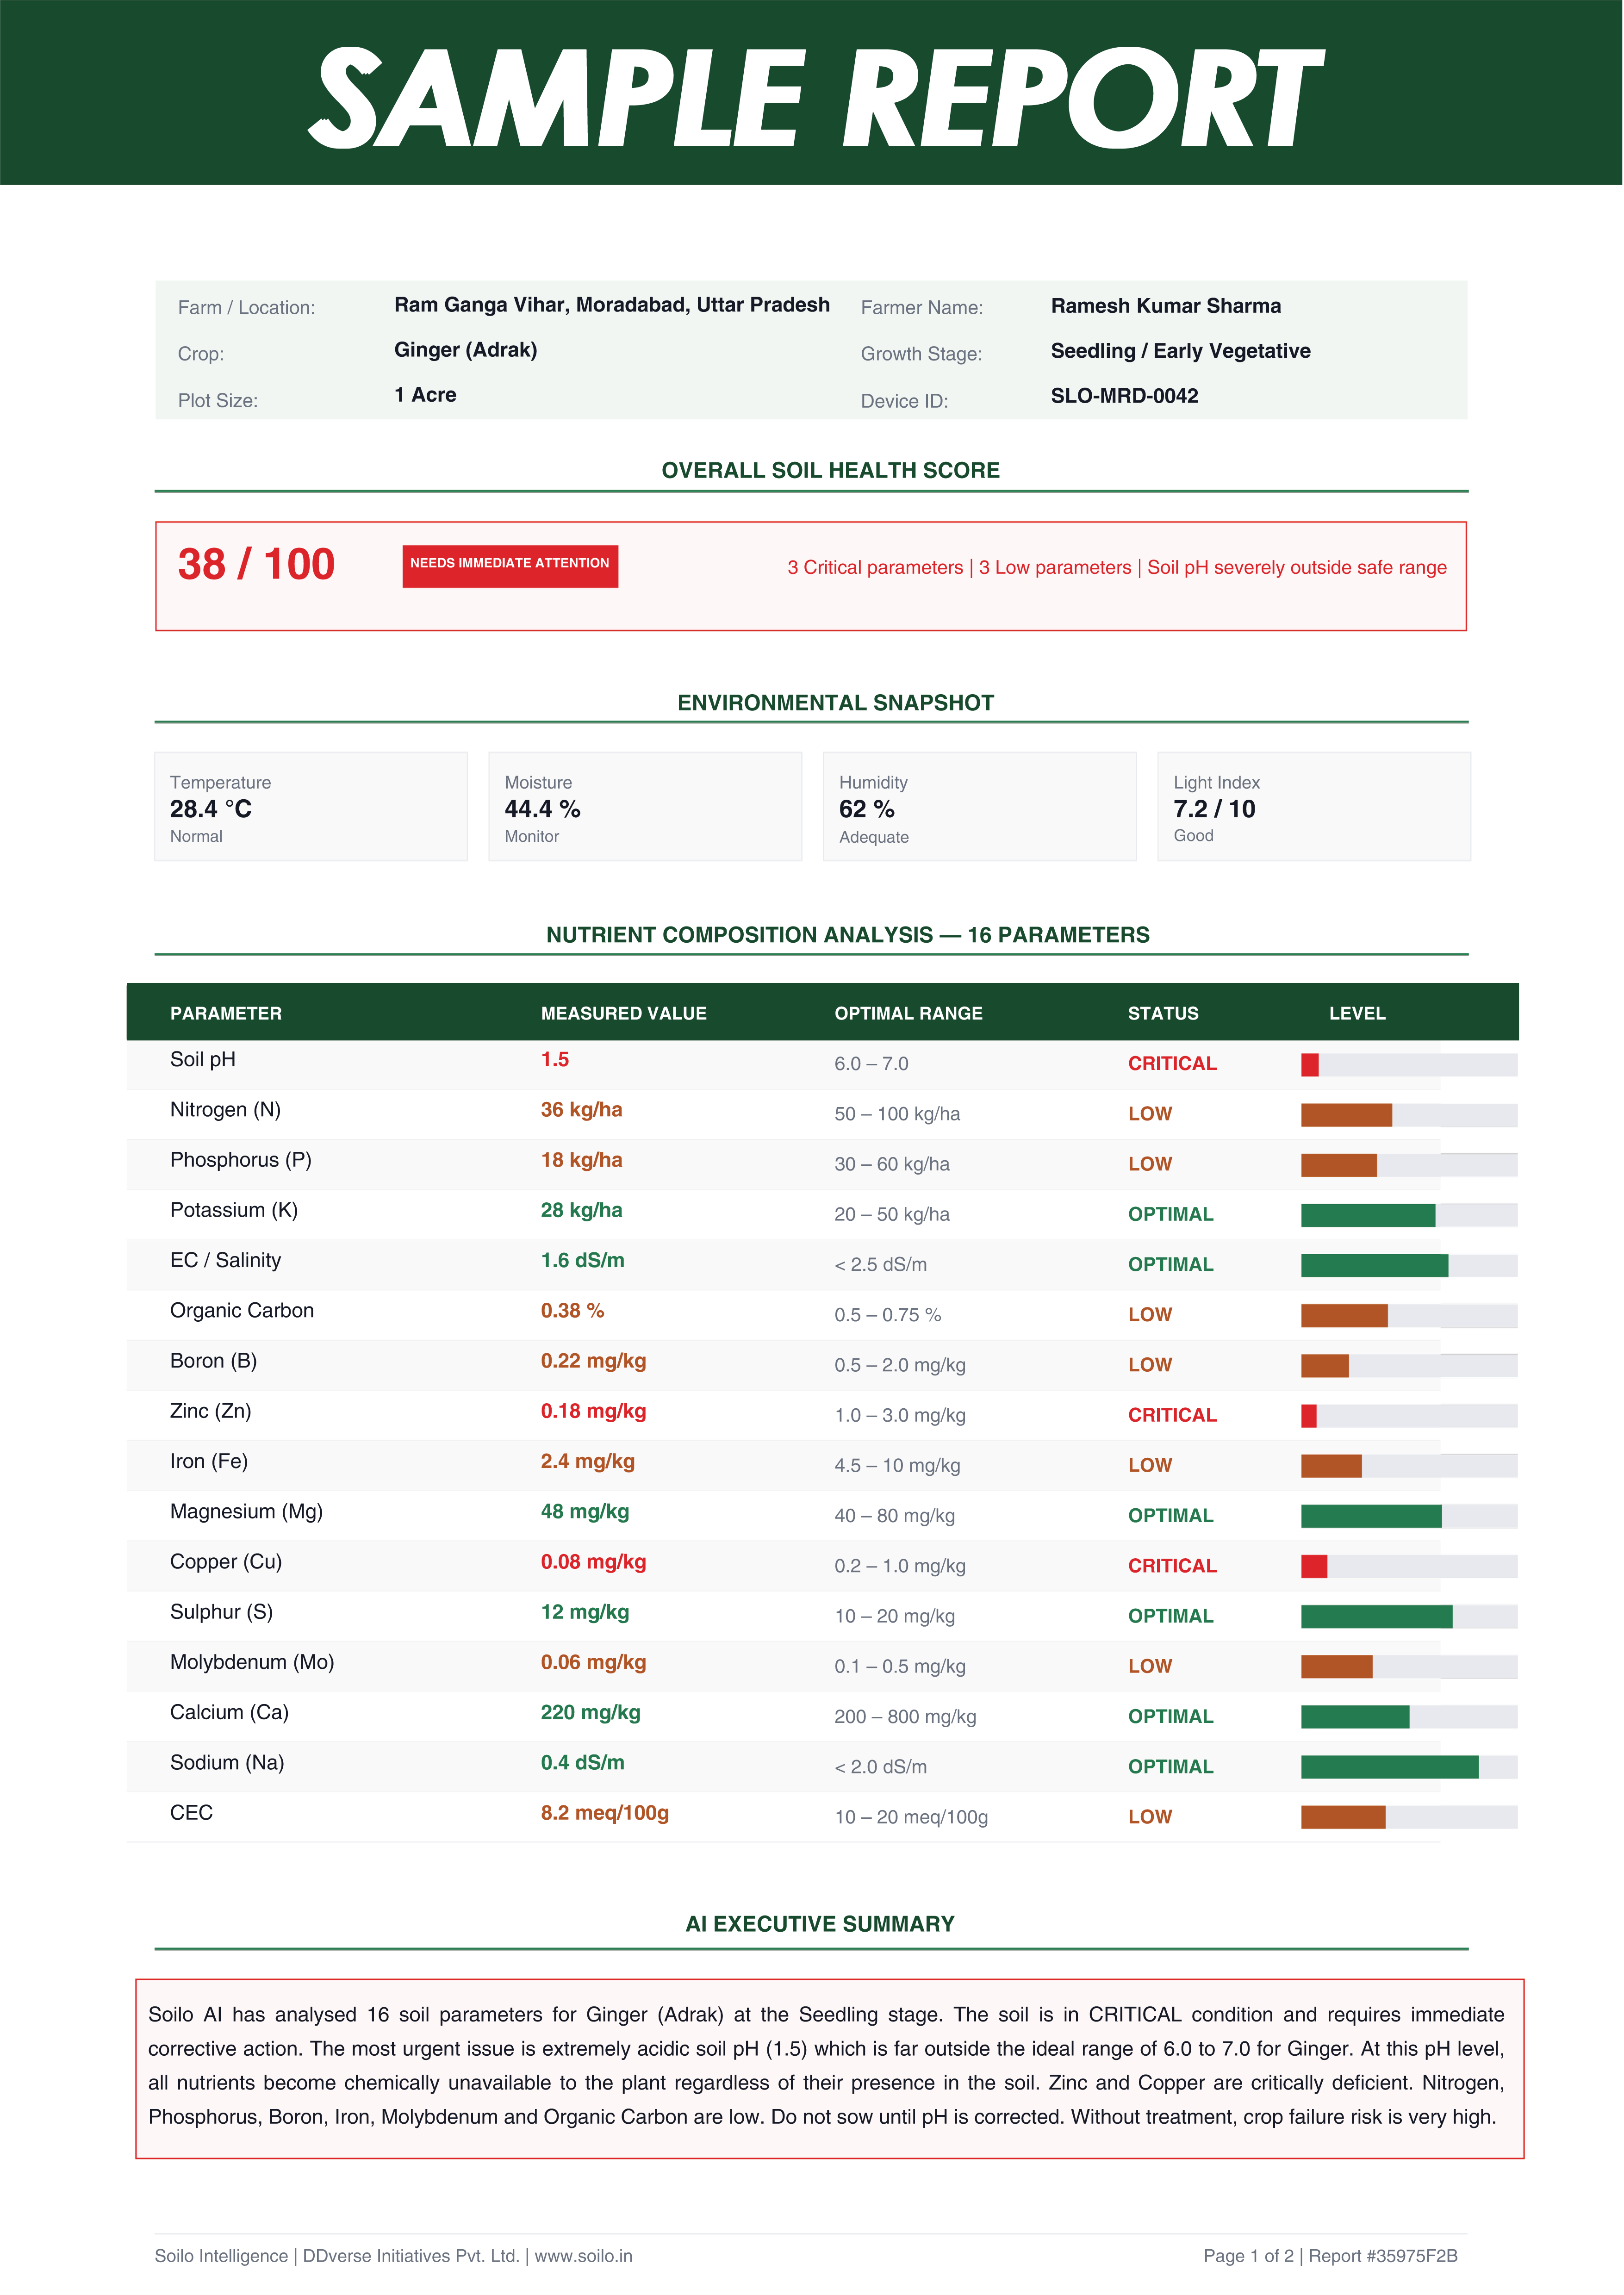Select the crop Ginger (Adrak)
This screenshot has width=1624, height=2295.
[466, 350]
